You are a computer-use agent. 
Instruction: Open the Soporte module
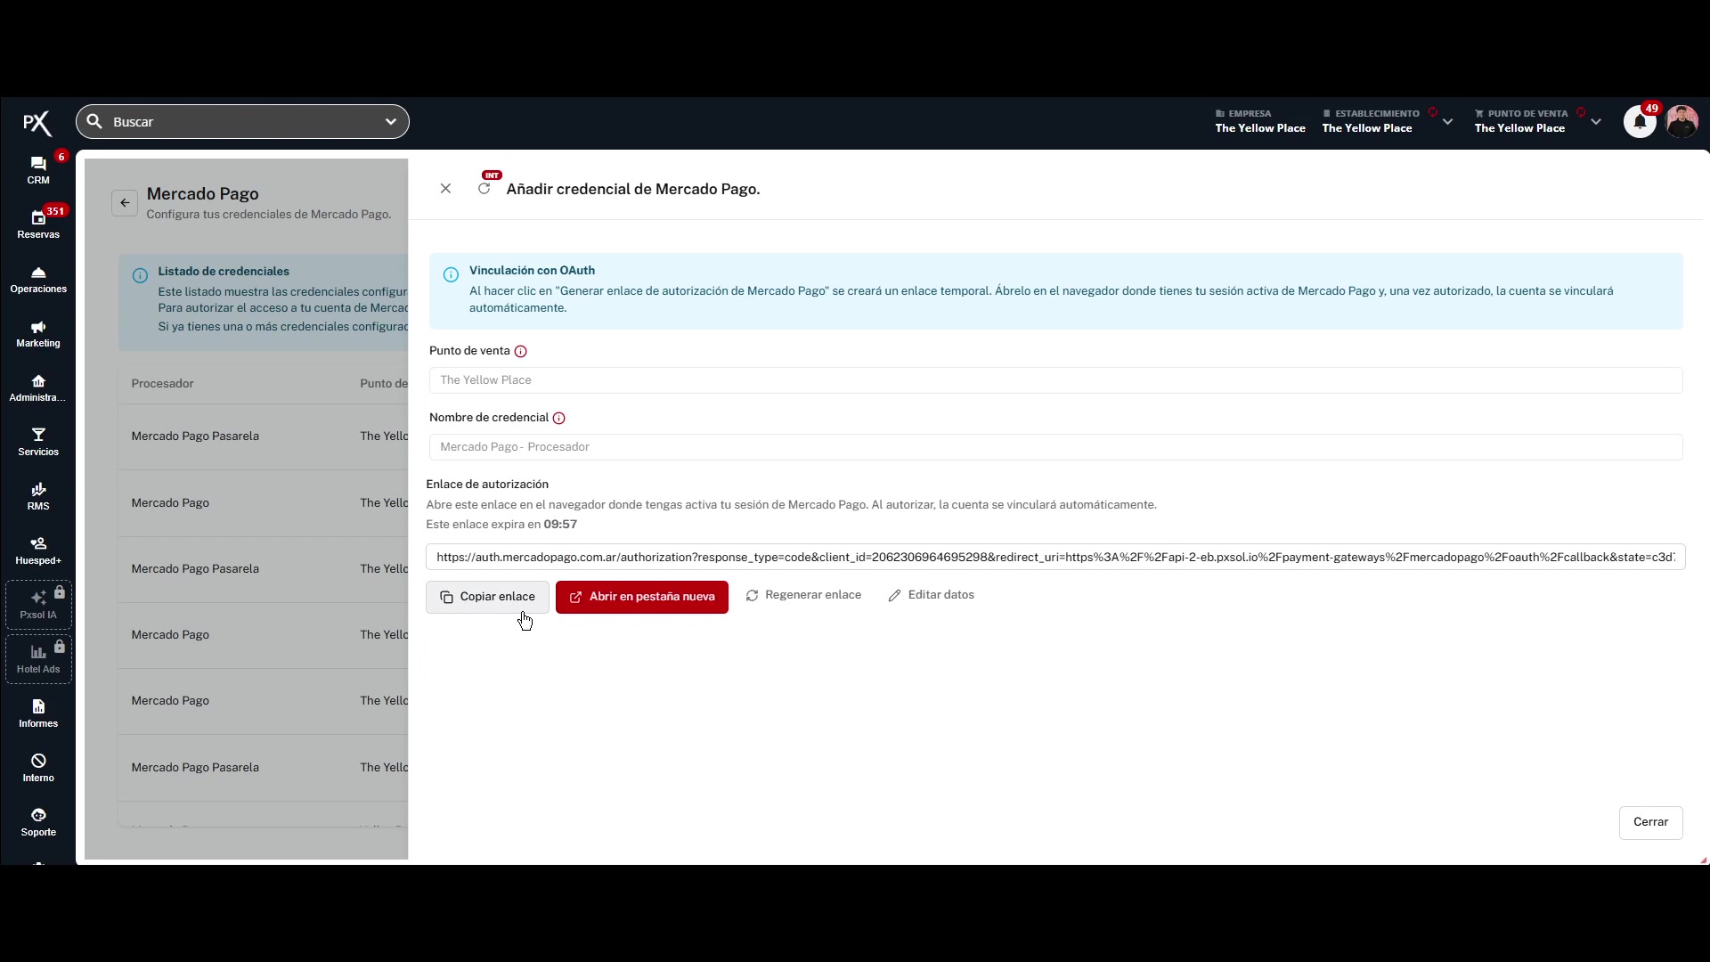point(38,823)
